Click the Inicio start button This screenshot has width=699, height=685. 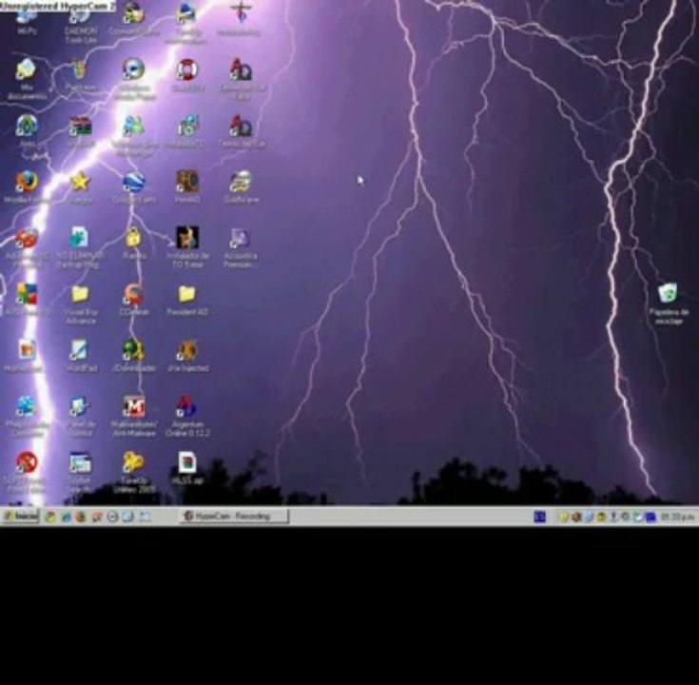tap(21, 517)
